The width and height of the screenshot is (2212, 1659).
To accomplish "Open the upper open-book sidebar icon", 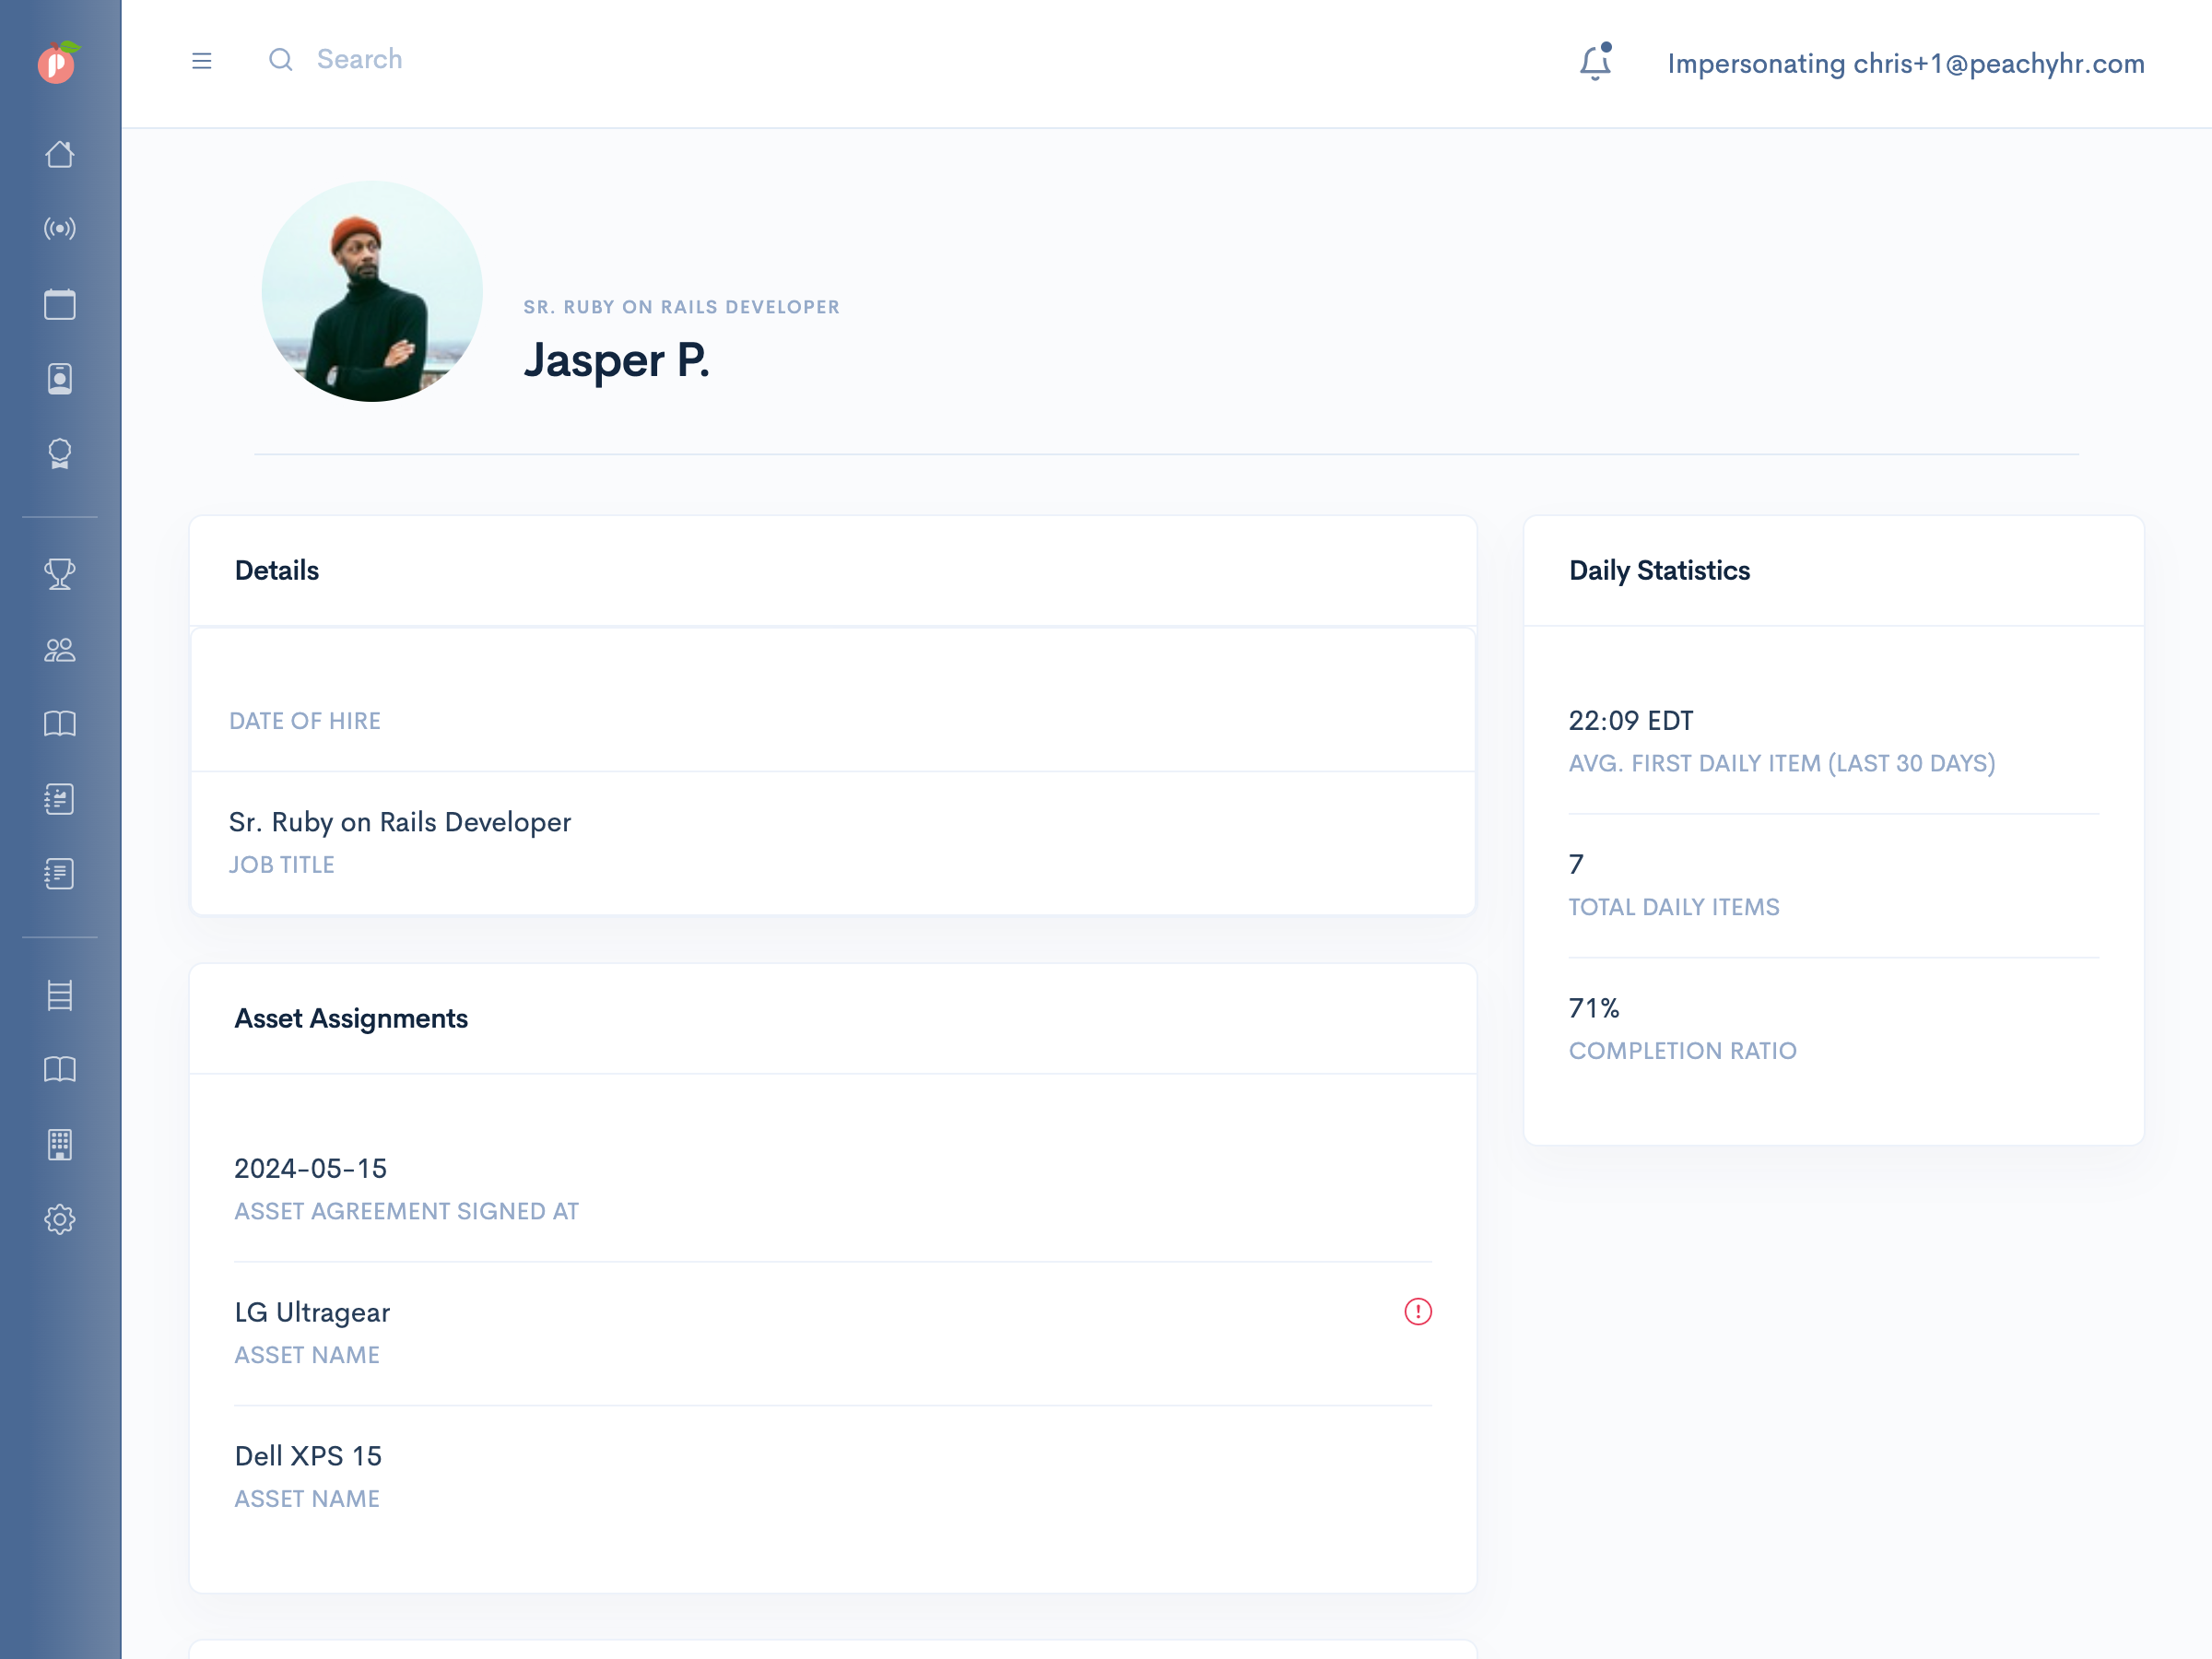I will [60, 724].
